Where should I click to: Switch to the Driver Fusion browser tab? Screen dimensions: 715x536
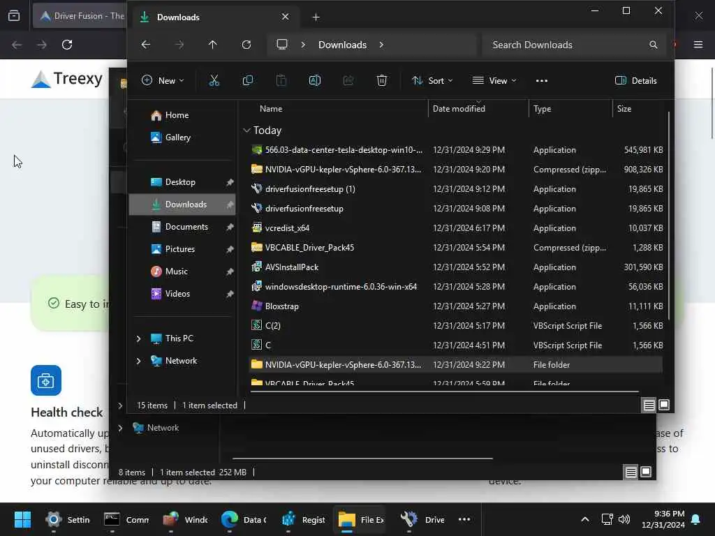(x=80, y=16)
